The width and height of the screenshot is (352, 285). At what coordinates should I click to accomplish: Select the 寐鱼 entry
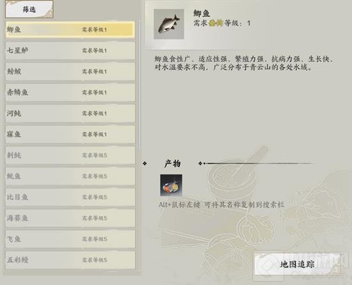pyautogui.click(x=70, y=134)
